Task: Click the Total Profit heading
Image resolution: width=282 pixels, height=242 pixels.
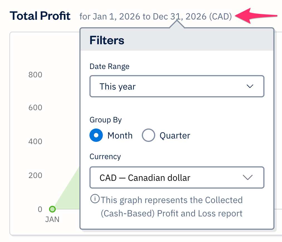Action: [x=40, y=16]
